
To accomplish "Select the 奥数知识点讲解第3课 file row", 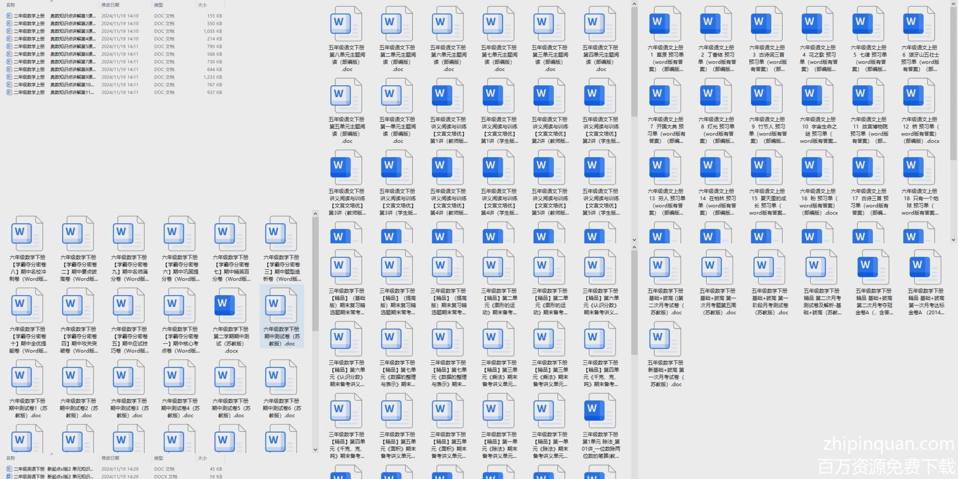I will (x=114, y=31).
